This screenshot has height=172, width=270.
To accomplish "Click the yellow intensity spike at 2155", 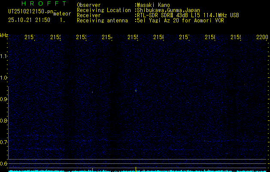I will click(x=136, y=169).
